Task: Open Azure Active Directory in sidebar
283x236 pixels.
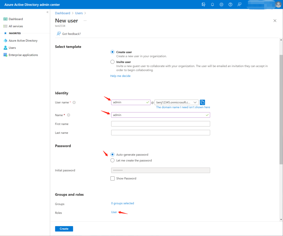Action: click(23, 41)
